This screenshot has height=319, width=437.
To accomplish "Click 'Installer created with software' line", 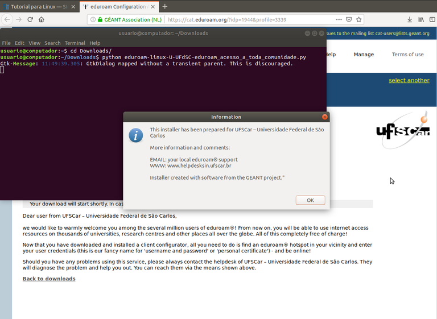I will pos(217,178).
